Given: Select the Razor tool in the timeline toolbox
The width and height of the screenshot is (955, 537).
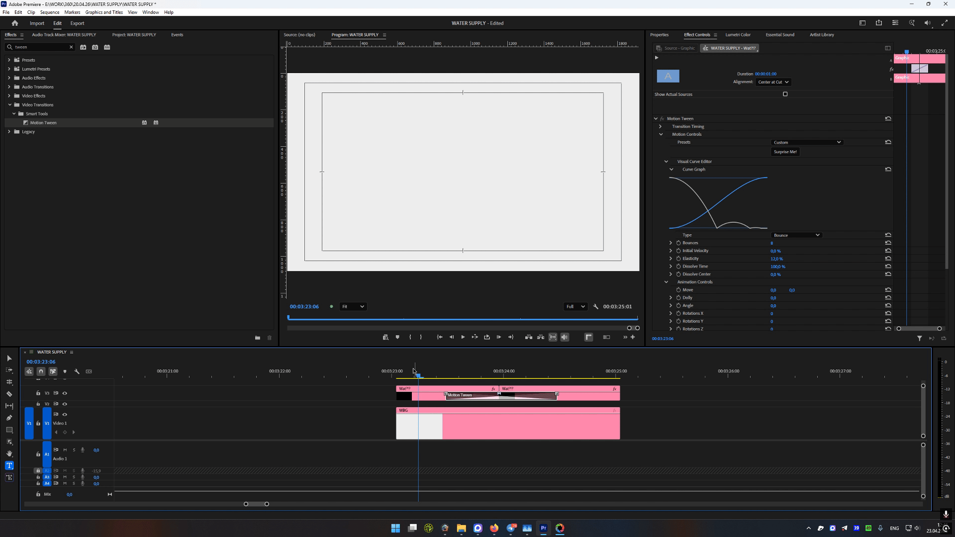Looking at the screenshot, I should click(x=9, y=394).
